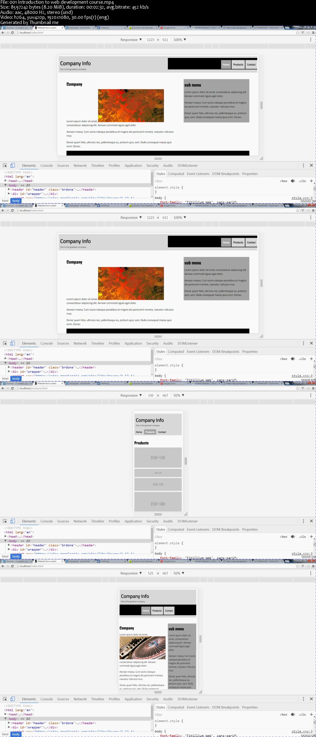
Task: Select Computed tab in the 00:00:30 frame
Action: point(176,174)
